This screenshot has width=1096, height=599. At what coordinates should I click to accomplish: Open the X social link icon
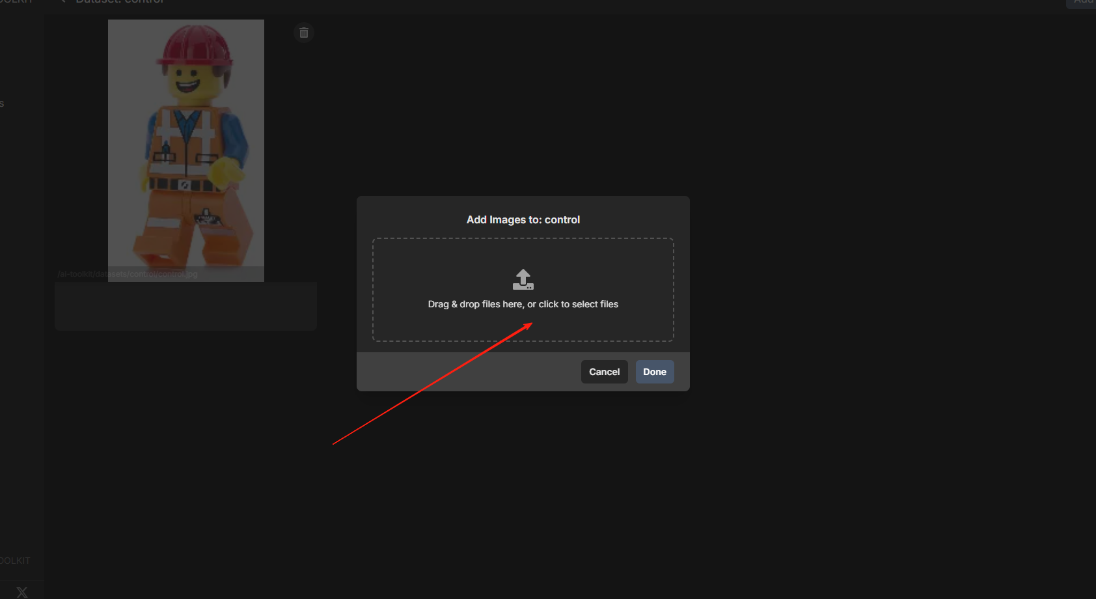(22, 592)
